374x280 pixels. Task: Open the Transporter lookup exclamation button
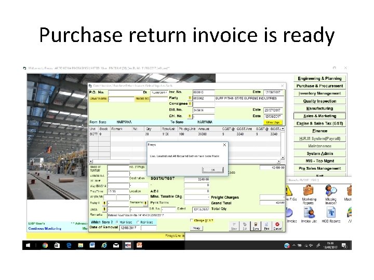(145, 203)
